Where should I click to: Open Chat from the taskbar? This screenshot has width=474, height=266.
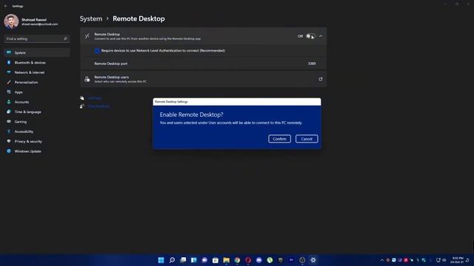(204, 260)
